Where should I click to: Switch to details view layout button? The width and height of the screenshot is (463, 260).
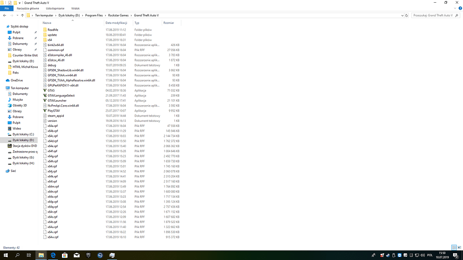click(x=454, y=247)
